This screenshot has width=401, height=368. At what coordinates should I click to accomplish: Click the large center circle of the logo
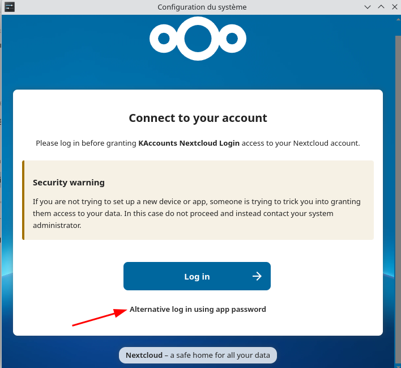(x=198, y=39)
